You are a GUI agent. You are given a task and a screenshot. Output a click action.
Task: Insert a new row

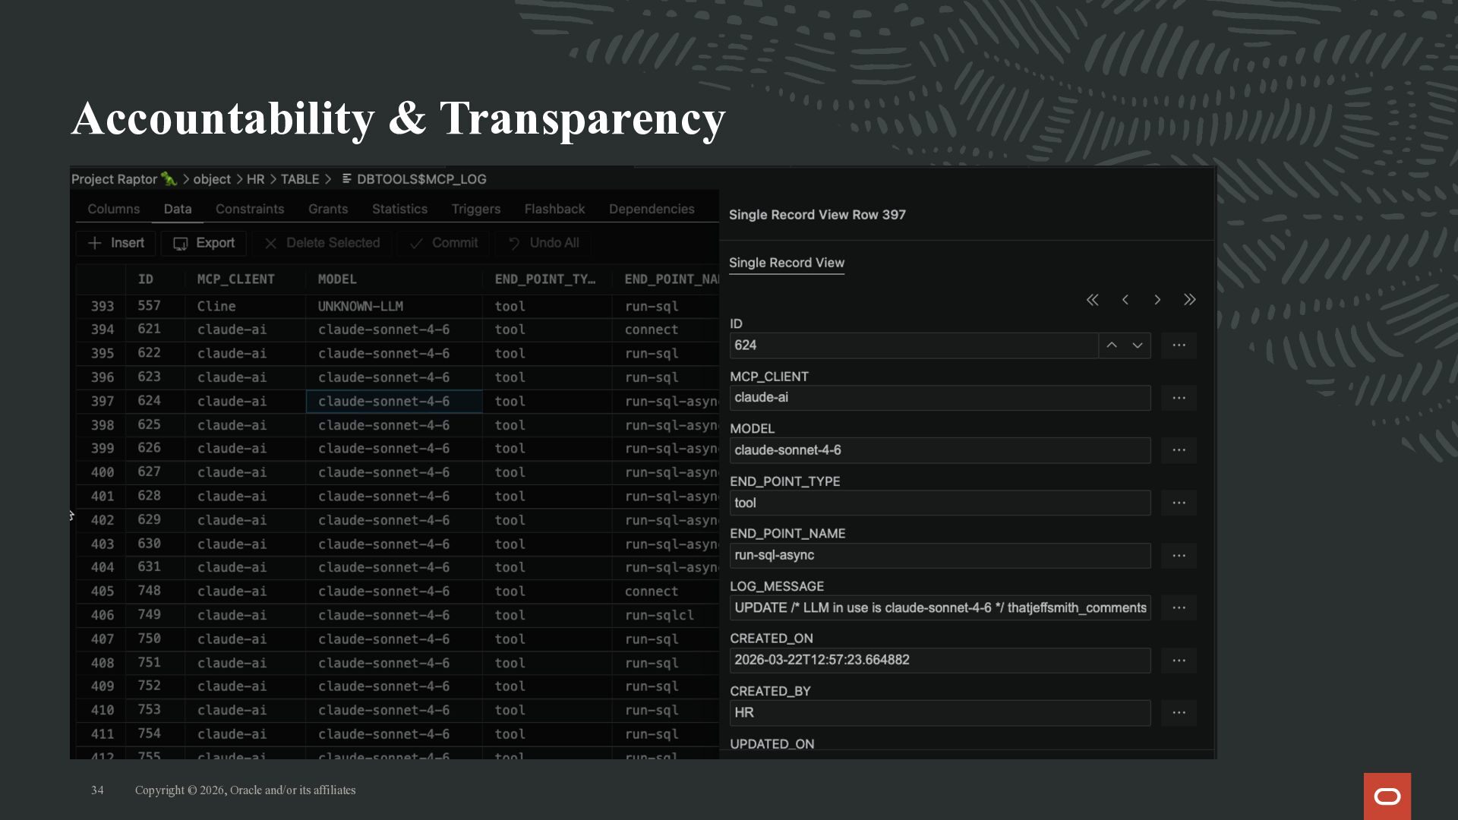[116, 243]
